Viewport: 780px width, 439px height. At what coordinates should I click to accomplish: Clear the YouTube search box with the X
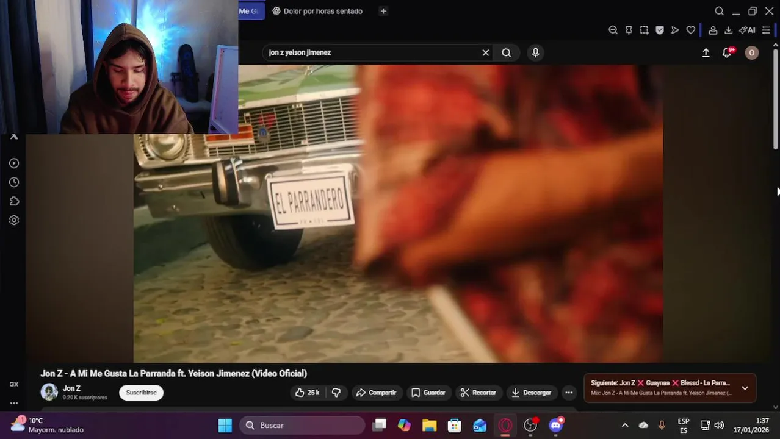[x=486, y=52]
